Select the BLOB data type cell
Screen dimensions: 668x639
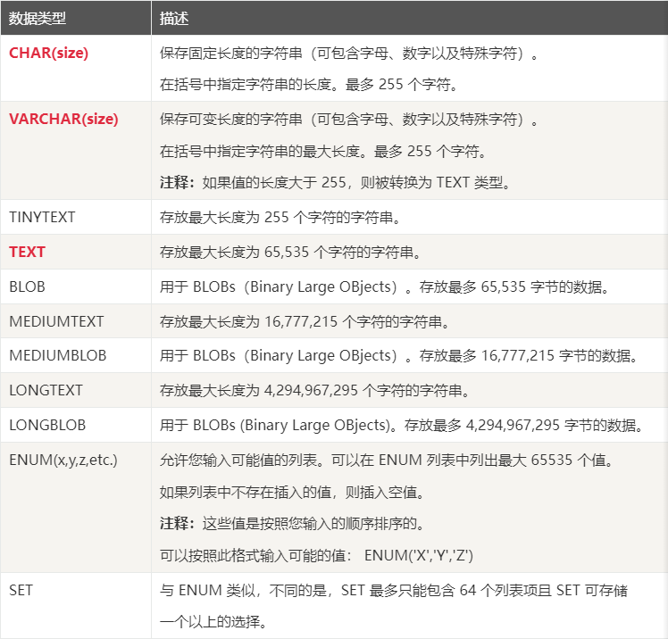point(27,286)
